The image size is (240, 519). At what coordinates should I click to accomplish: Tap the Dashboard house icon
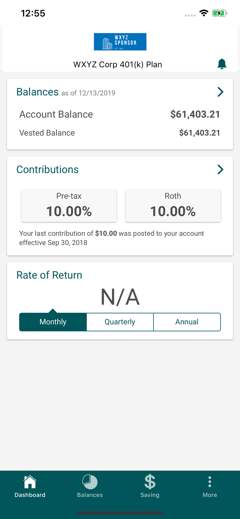coord(30,482)
